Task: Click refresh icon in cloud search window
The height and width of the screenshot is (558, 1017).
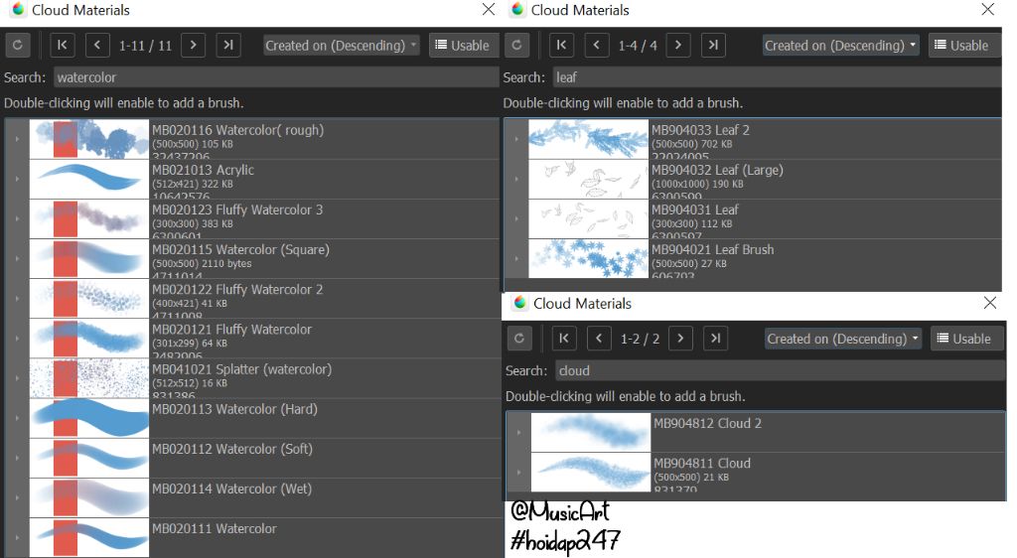Action: (519, 339)
